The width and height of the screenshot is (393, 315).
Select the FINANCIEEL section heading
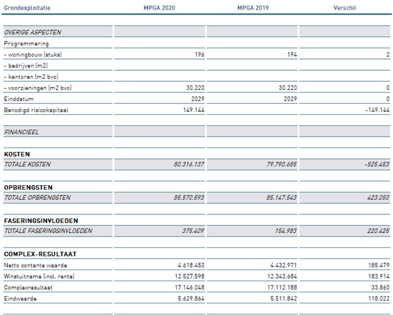(21, 131)
